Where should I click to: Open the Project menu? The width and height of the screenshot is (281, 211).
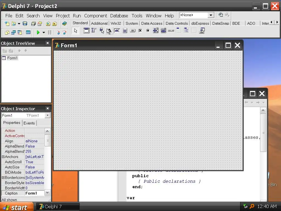(x=63, y=16)
